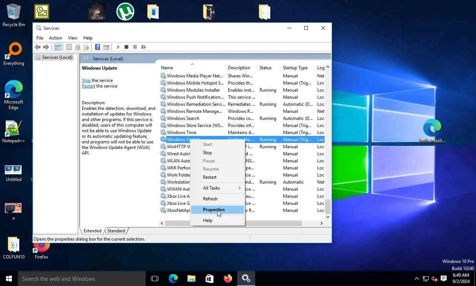Select the Windows Modules Installer service
Screen dimensions: 476x286
click(x=242, y=90)
